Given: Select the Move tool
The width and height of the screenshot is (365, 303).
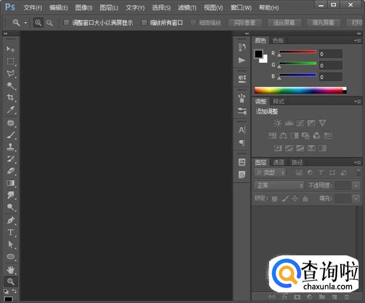Looking at the screenshot, I should 10,49.
